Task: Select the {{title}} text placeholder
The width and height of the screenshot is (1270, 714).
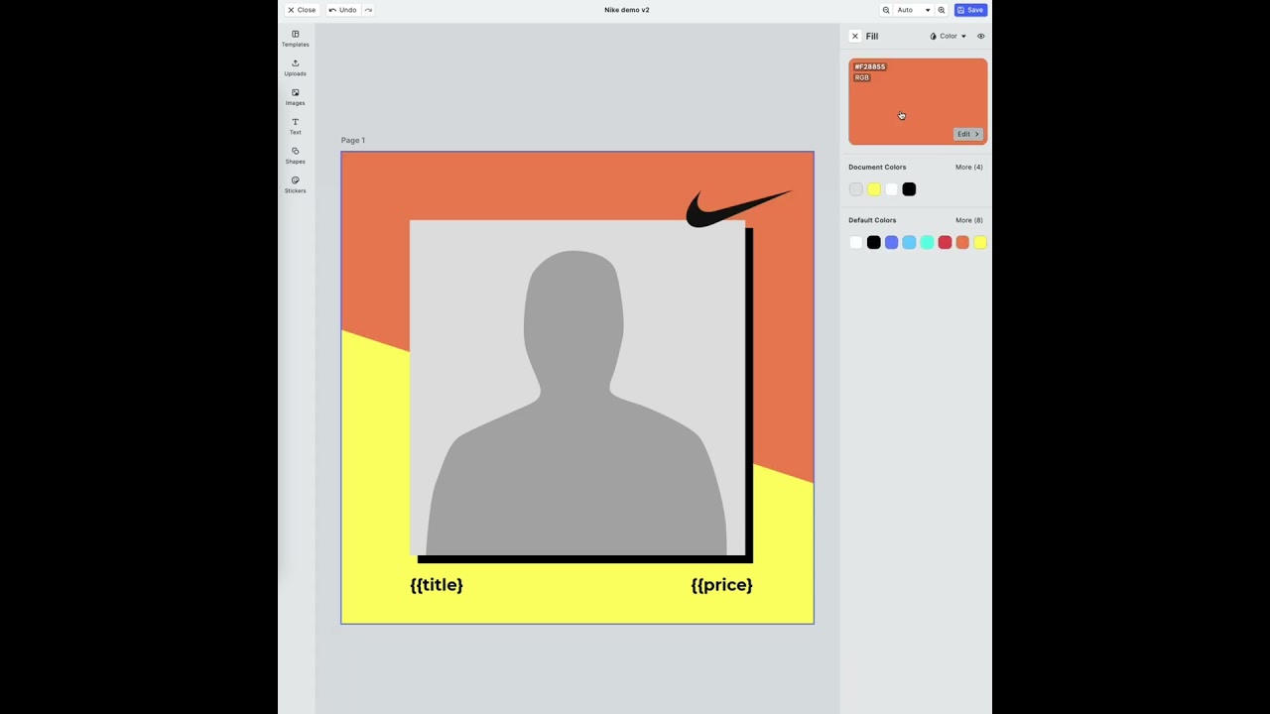Action: pos(437,585)
